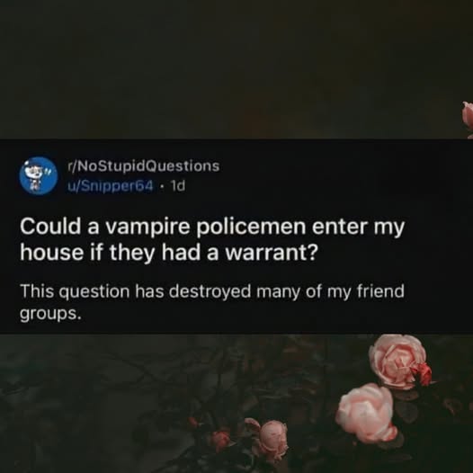Click the tiny dark-red bud left of rosebud
473x473 pixels.
(220, 440)
